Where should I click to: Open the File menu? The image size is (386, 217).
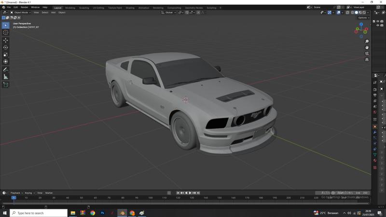click(x=9, y=7)
